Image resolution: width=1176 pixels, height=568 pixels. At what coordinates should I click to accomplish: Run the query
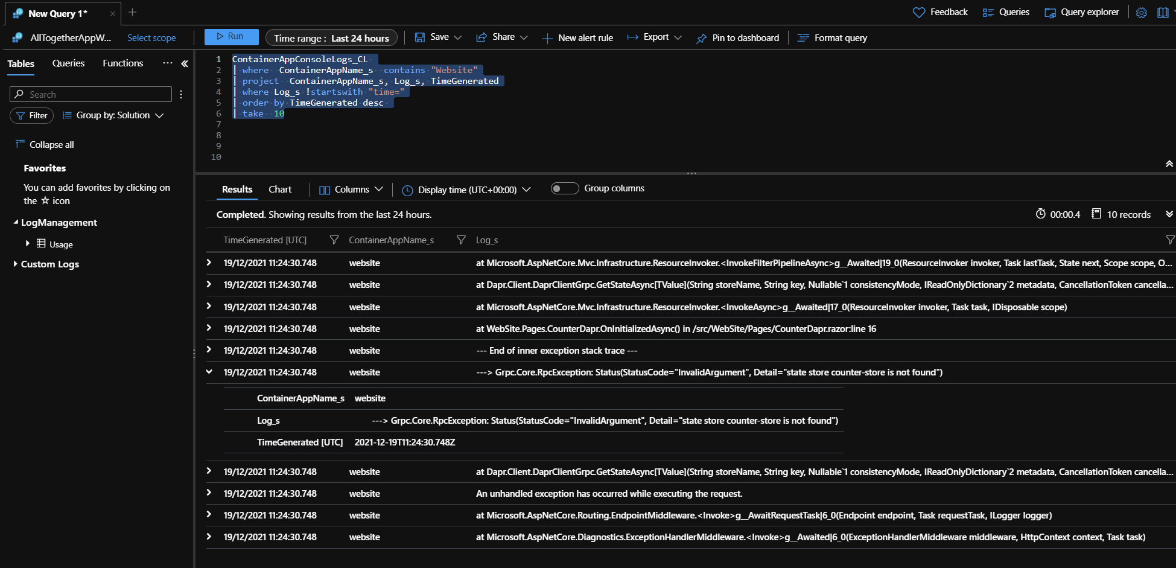coord(231,37)
